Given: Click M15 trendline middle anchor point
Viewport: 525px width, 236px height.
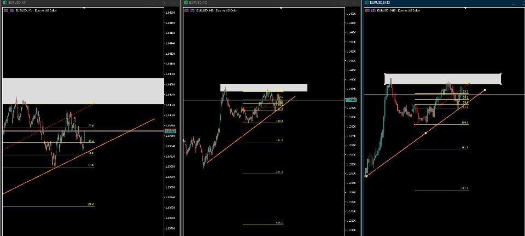Looking at the screenshot, I should [425, 133].
